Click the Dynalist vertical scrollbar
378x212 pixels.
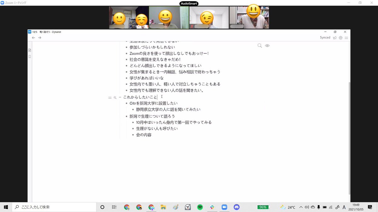point(349,138)
